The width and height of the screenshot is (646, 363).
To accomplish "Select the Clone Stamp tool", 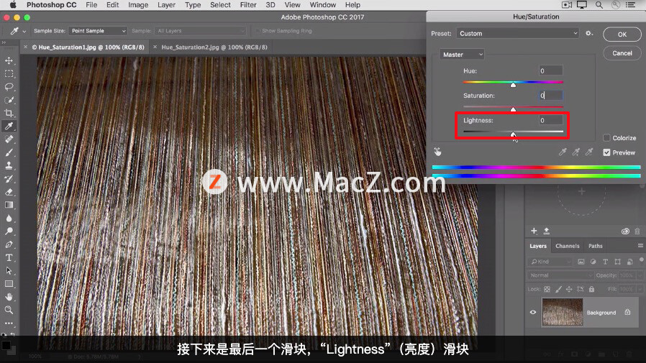I will click(x=9, y=165).
